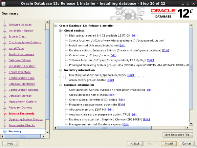Edit the Install method setting
The height and width of the screenshot is (148, 197).
(122, 46)
